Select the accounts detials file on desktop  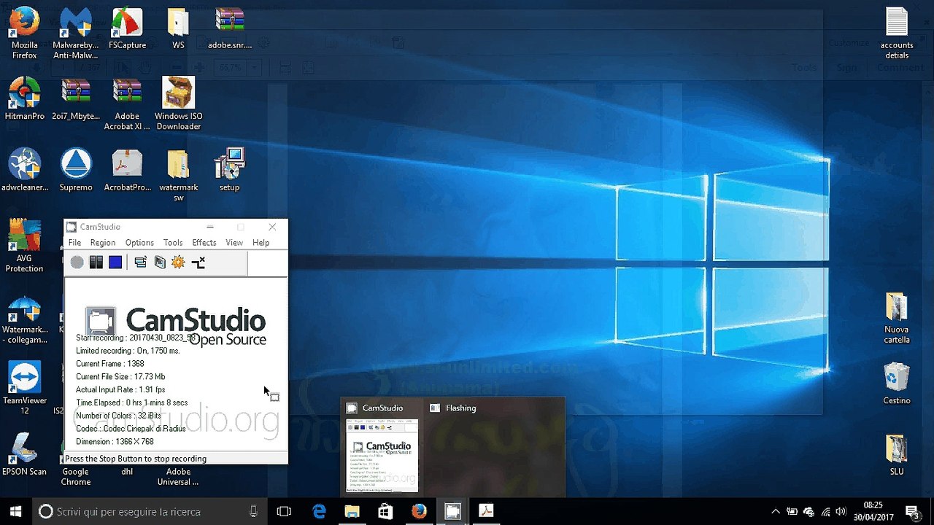[897, 34]
